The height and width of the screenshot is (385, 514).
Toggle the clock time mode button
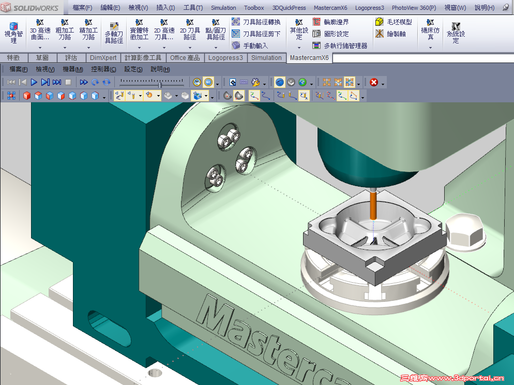pyautogui.click(x=196, y=82)
